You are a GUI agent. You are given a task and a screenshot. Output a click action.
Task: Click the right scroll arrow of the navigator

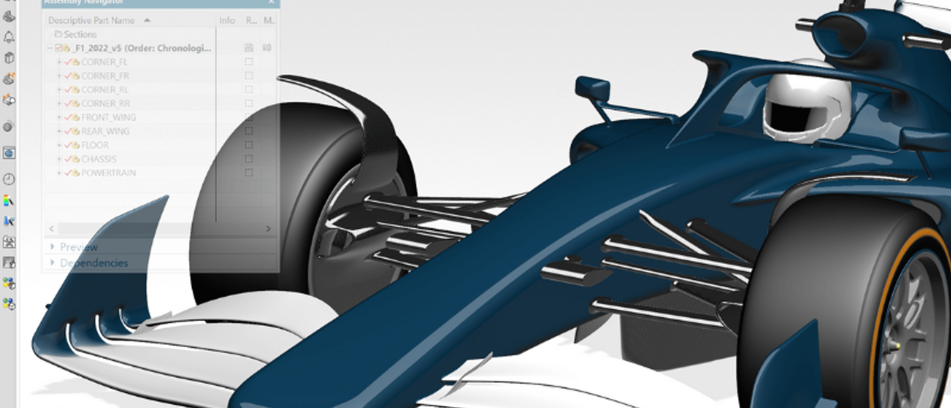(268, 228)
